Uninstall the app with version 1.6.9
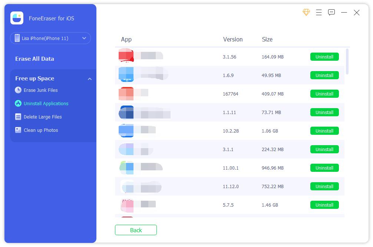 click(324, 75)
